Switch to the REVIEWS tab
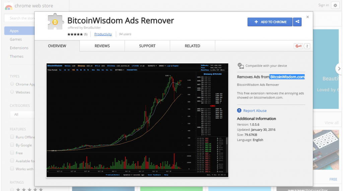The image size is (343, 191). pos(102,46)
